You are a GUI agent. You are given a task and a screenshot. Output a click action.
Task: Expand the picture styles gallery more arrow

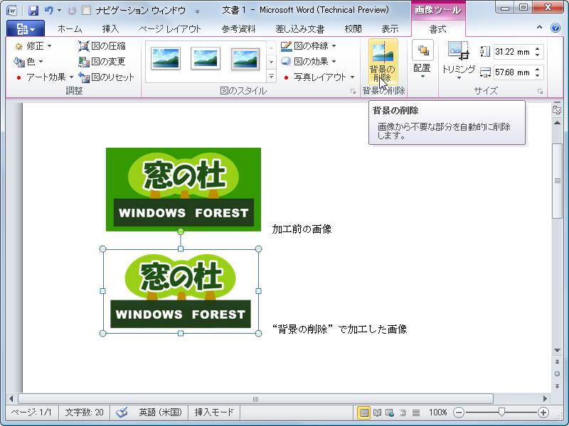tap(271, 77)
